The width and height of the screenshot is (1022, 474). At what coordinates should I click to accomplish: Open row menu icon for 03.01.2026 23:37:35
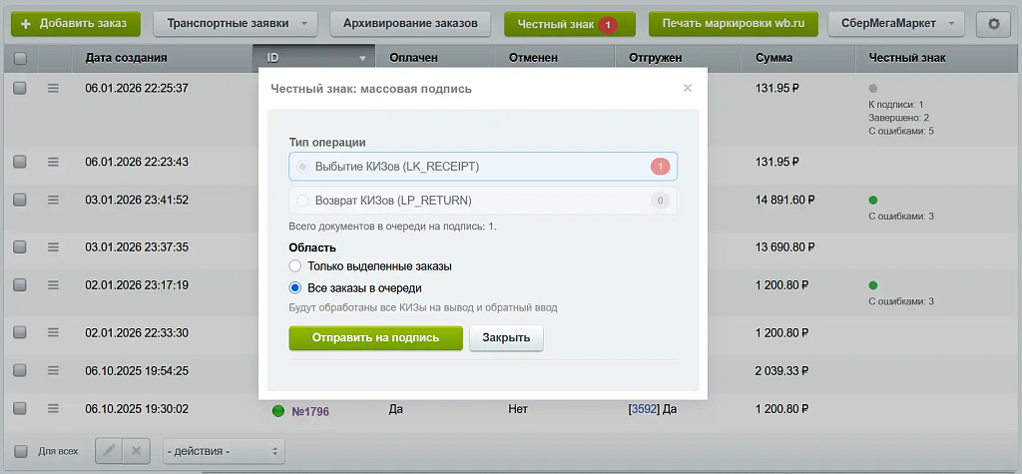click(54, 247)
